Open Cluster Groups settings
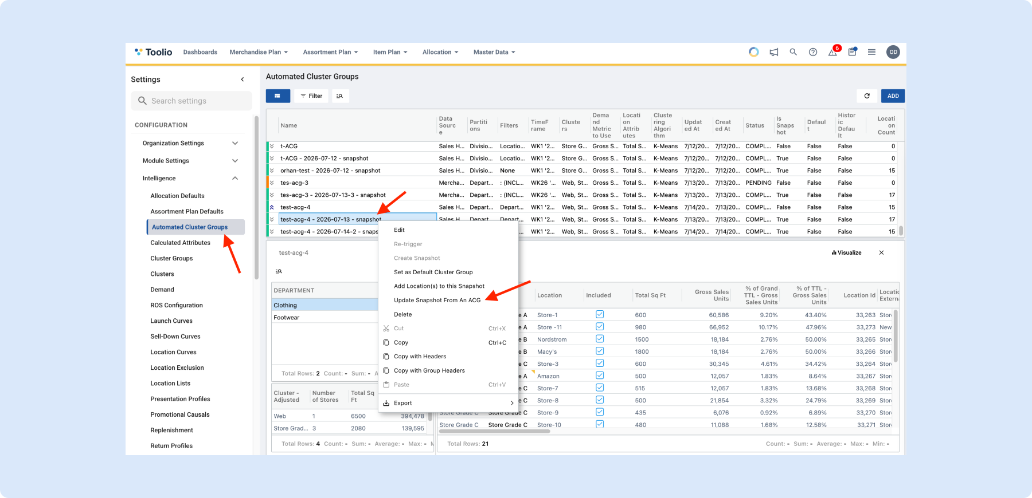1032x498 pixels. click(x=172, y=258)
